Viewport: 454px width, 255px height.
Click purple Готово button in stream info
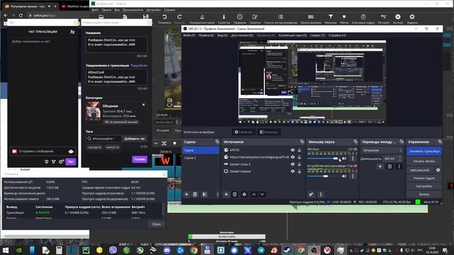(140, 159)
